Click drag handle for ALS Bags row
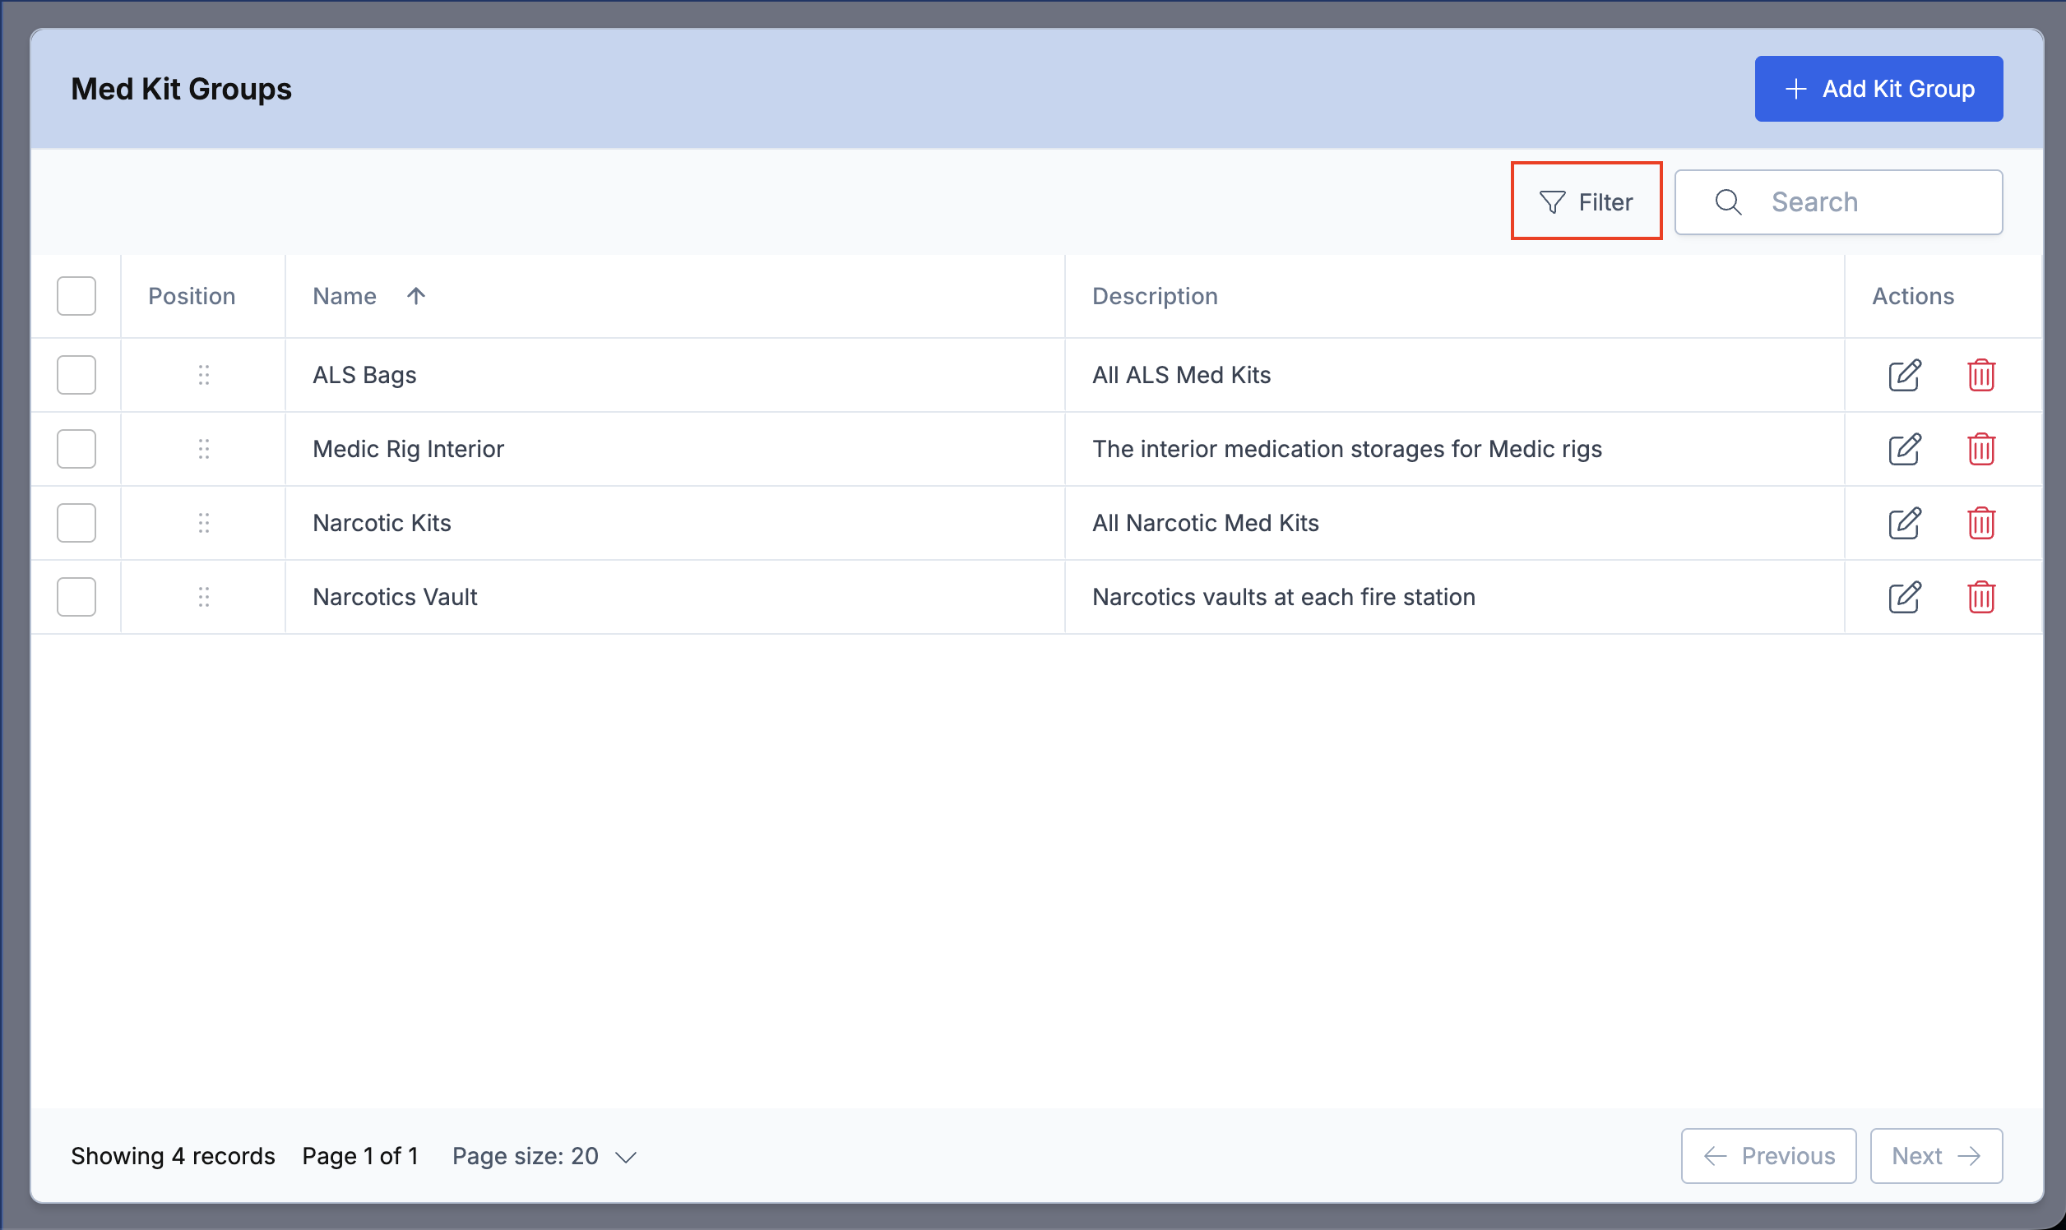This screenshot has width=2066, height=1230. coord(204,376)
